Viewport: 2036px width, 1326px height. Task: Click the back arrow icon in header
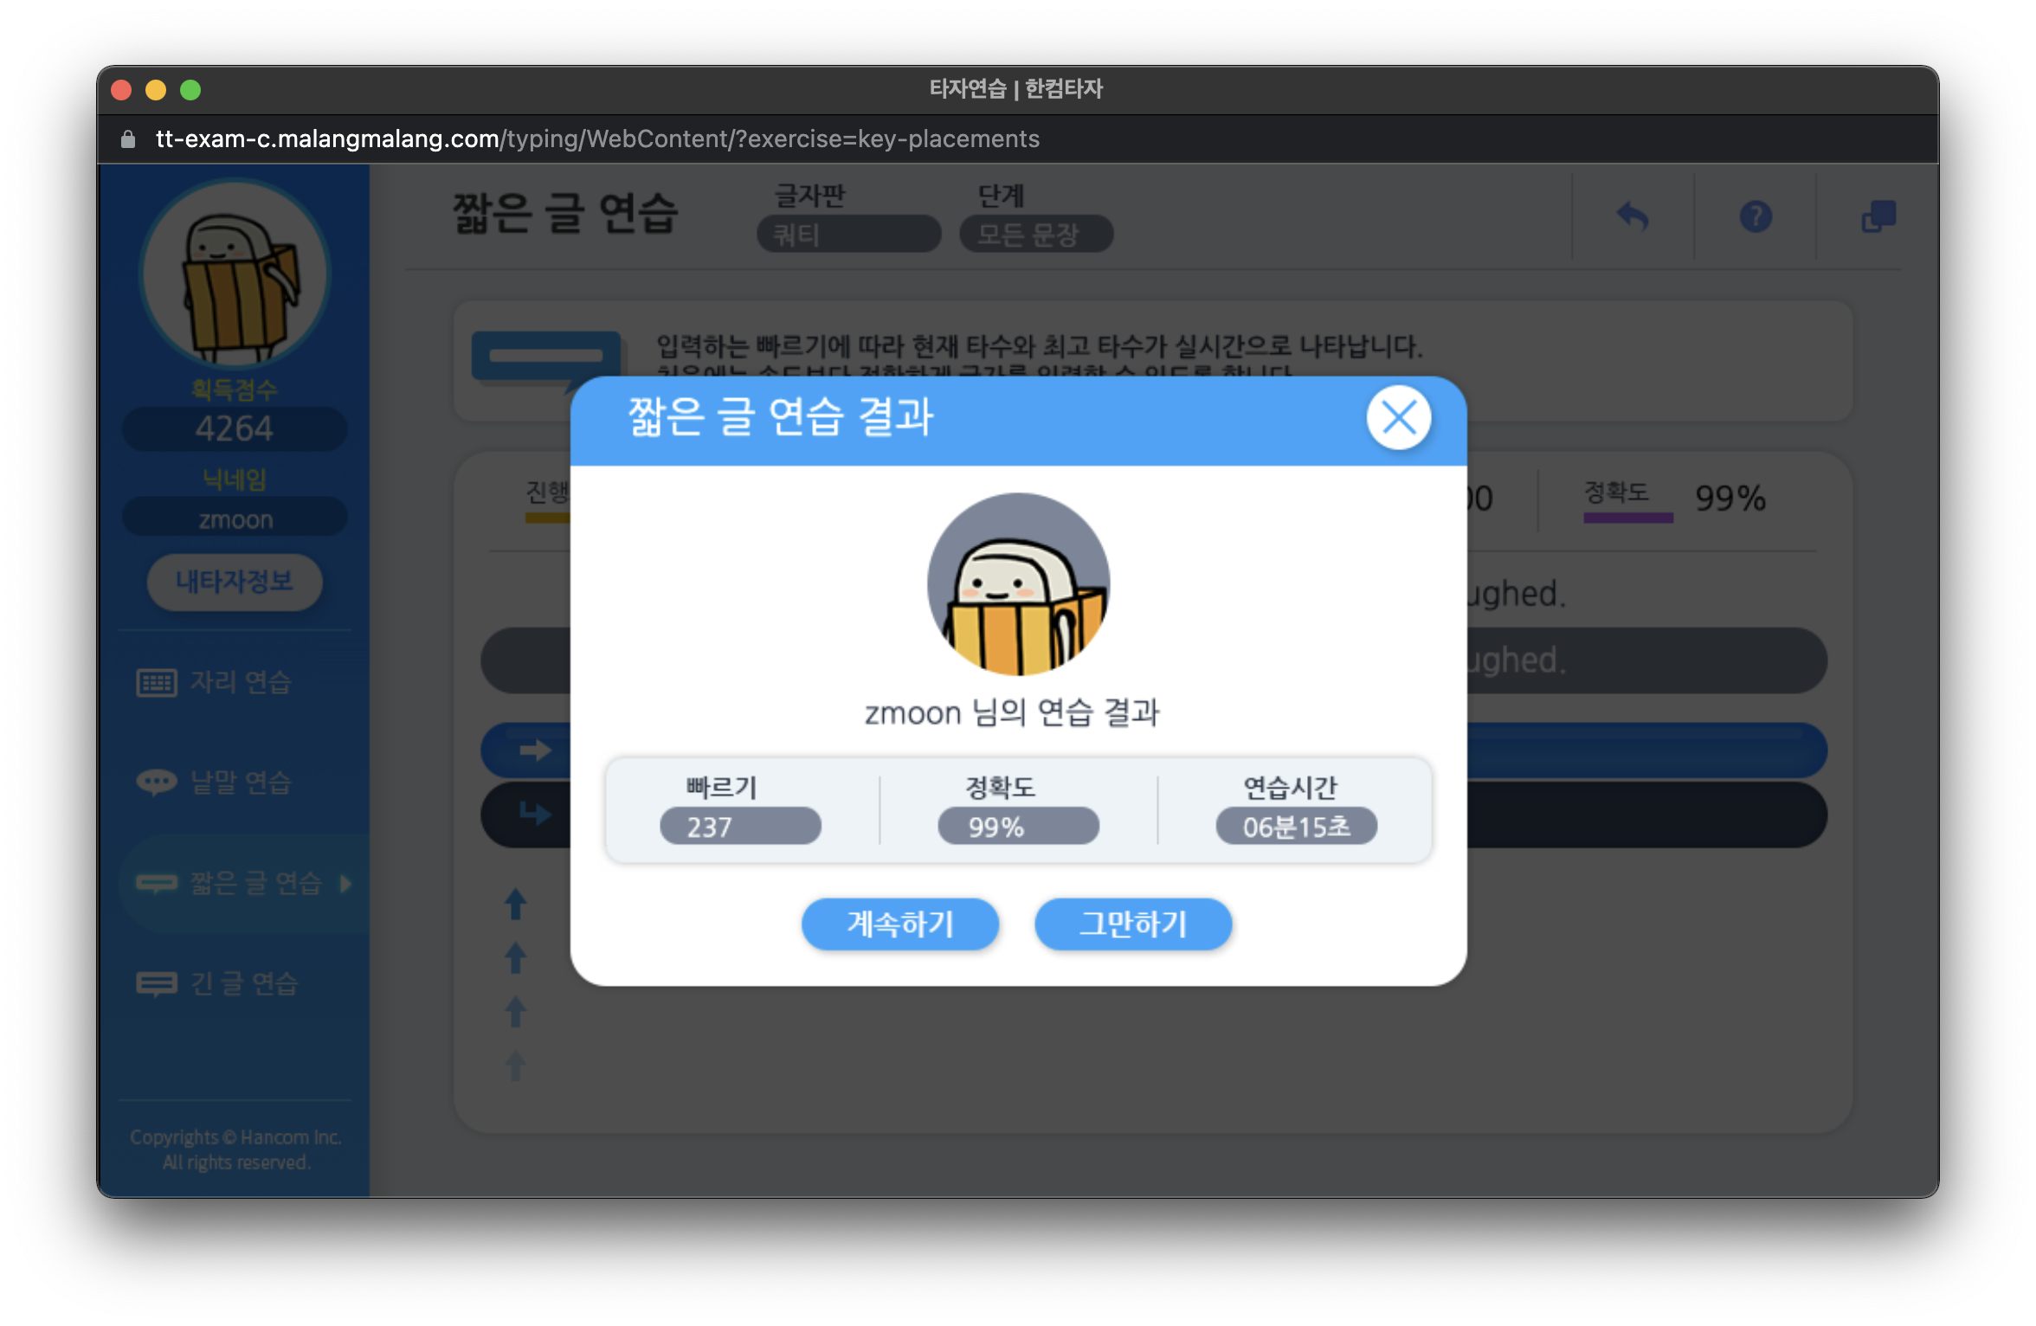tap(1633, 216)
